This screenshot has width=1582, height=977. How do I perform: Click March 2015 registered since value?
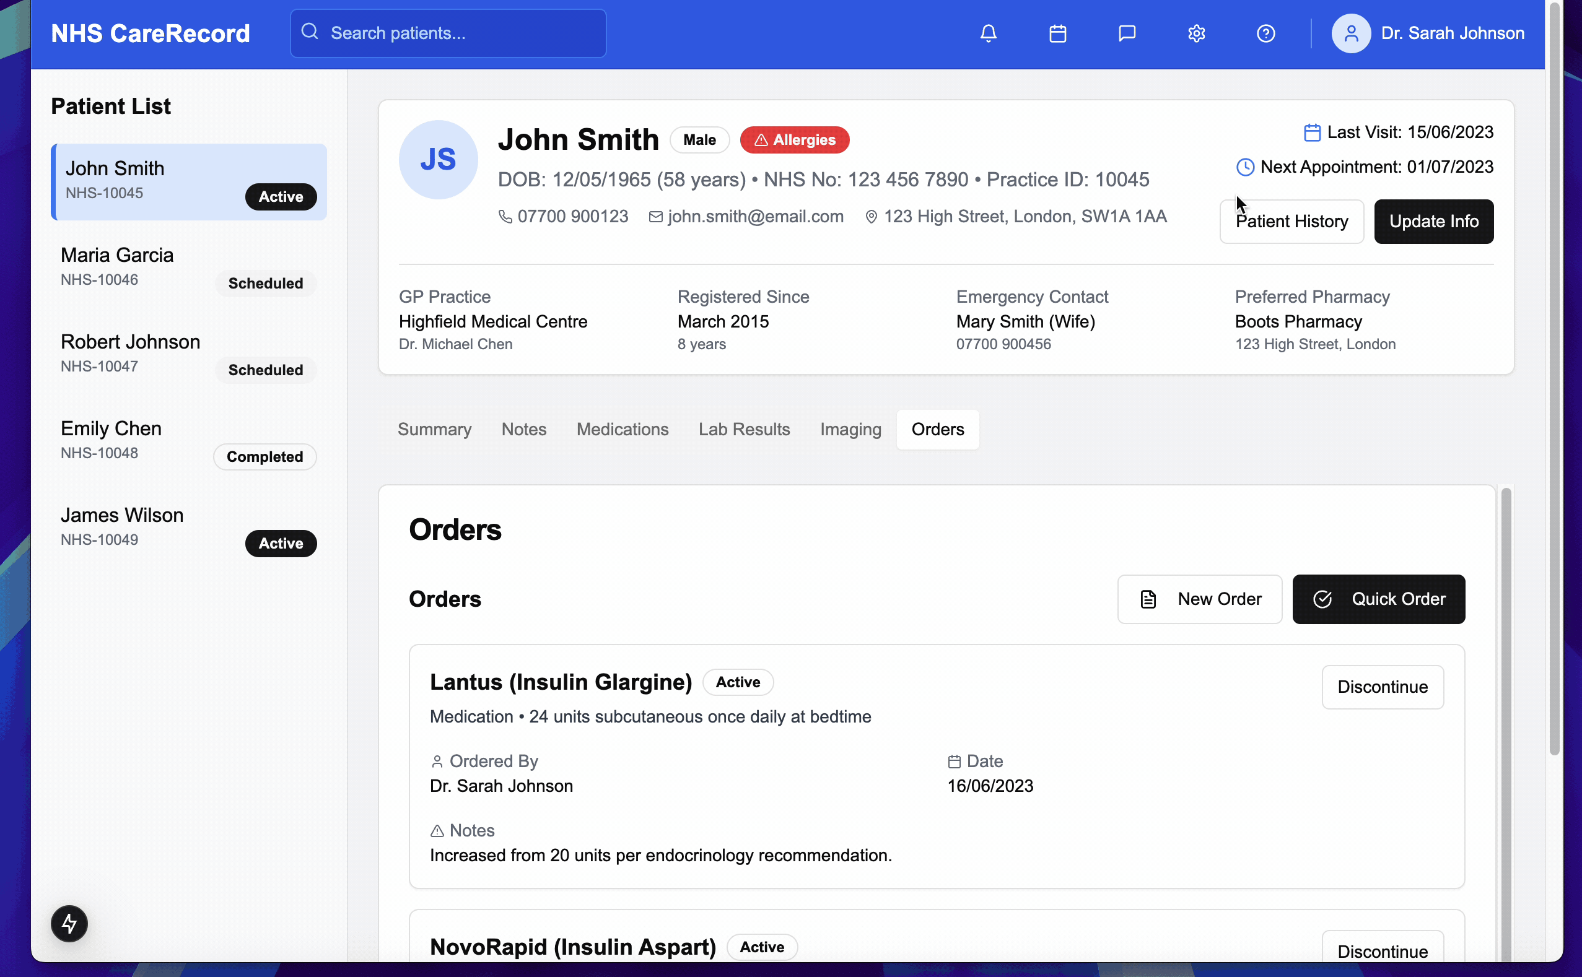(723, 322)
